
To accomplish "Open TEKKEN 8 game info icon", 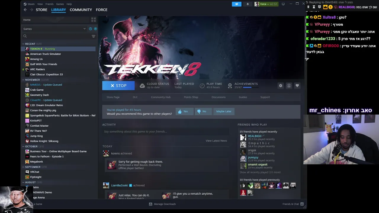I will point(289,85).
